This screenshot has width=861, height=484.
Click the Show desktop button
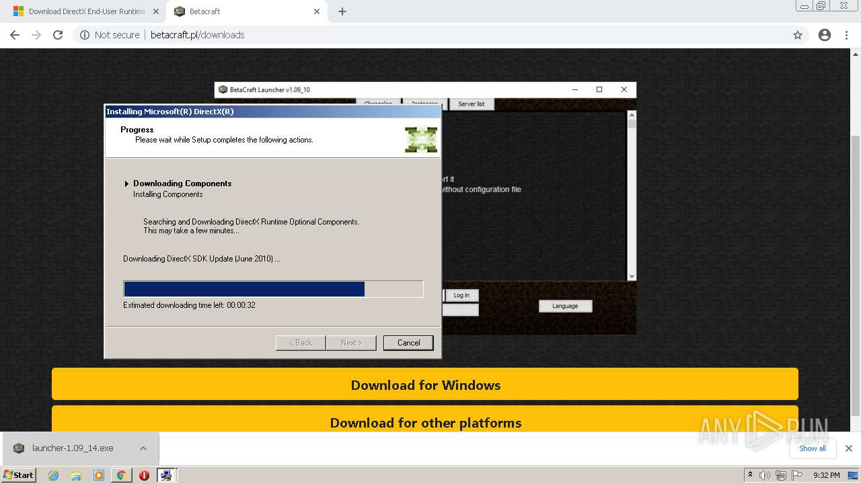[x=854, y=475]
